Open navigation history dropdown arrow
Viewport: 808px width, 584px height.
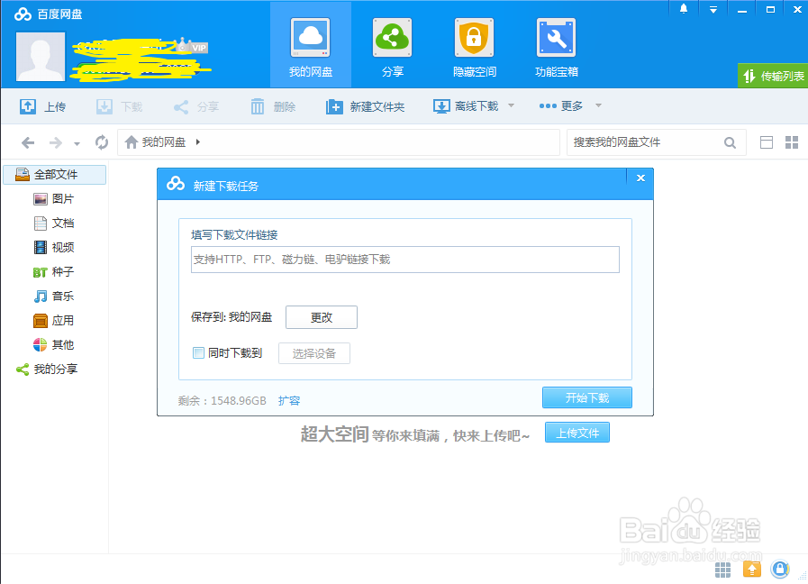(x=77, y=144)
